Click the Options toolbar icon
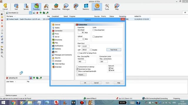Screen dimensions: 188x105 pos(97,7)
